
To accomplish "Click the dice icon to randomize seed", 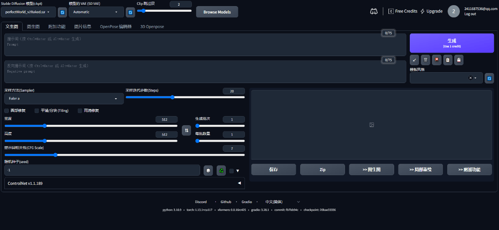I will tap(208, 171).
